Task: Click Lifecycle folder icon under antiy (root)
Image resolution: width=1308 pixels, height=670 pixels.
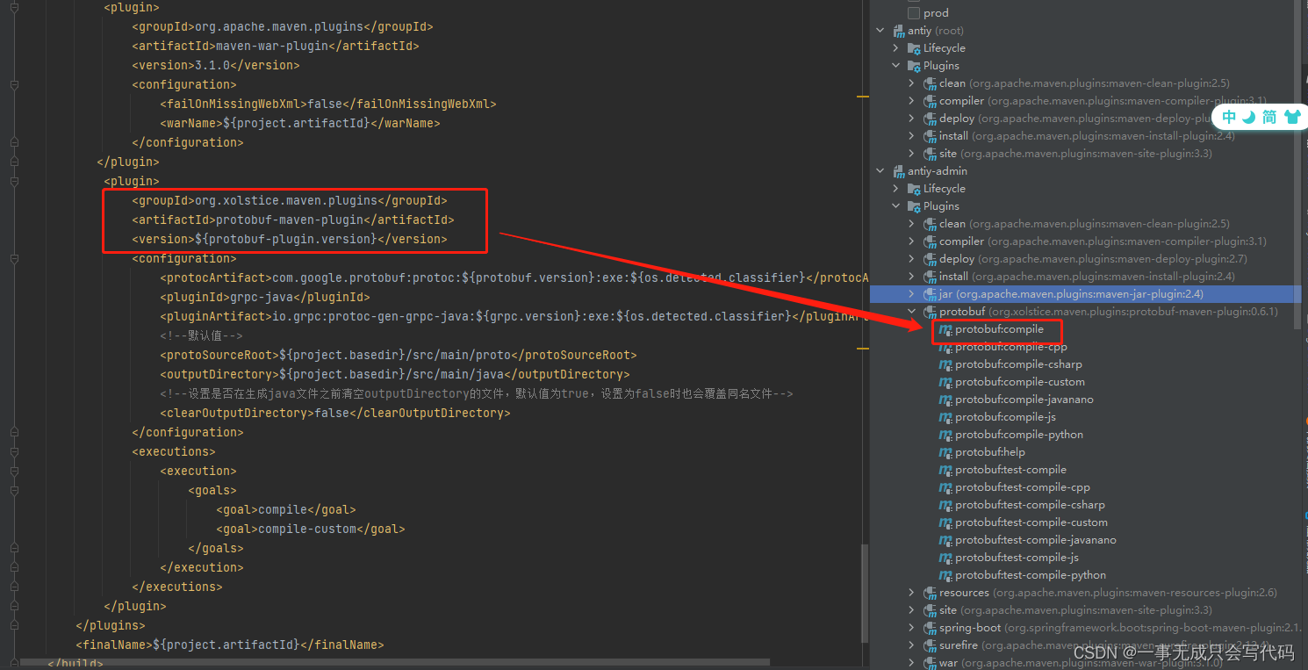Action: (x=915, y=48)
